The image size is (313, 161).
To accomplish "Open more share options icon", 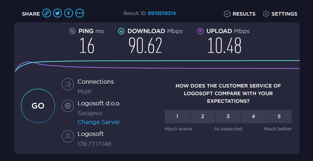I will pos(80,13).
